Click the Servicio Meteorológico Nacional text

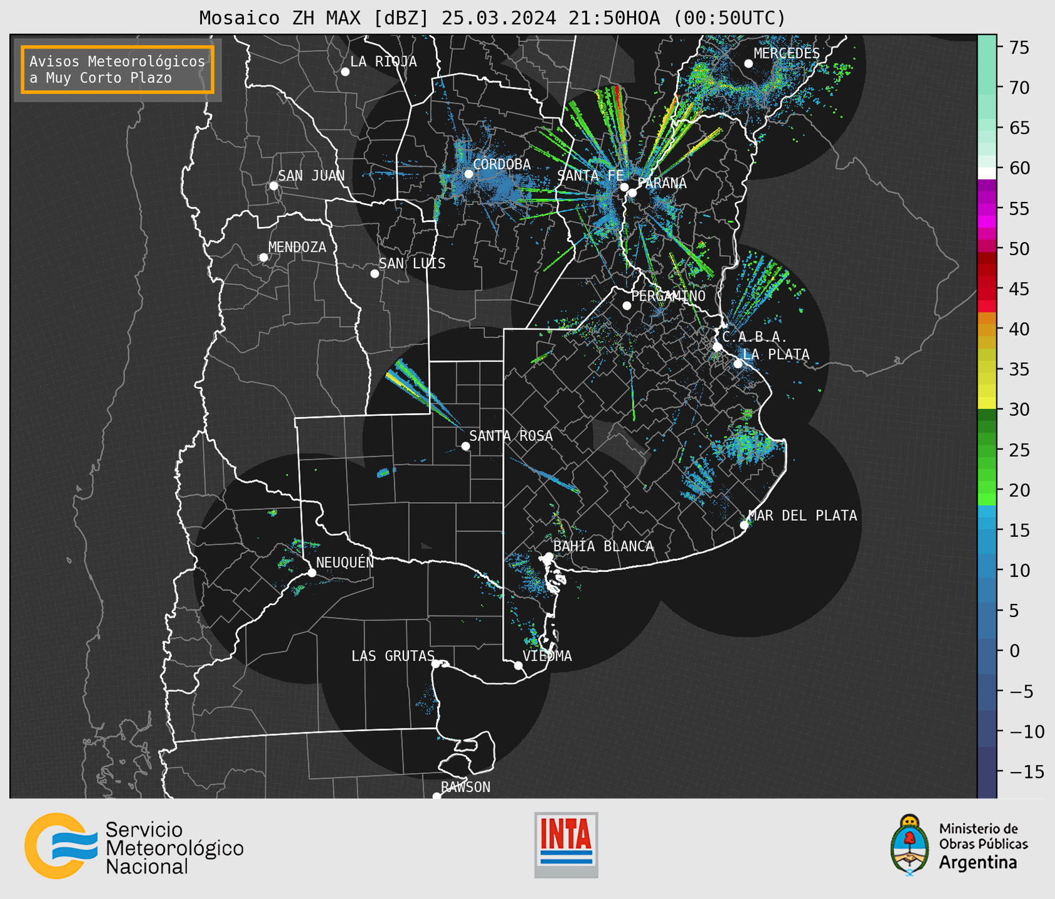tap(174, 848)
